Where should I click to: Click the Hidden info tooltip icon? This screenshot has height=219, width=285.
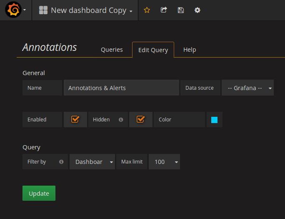[121, 120]
